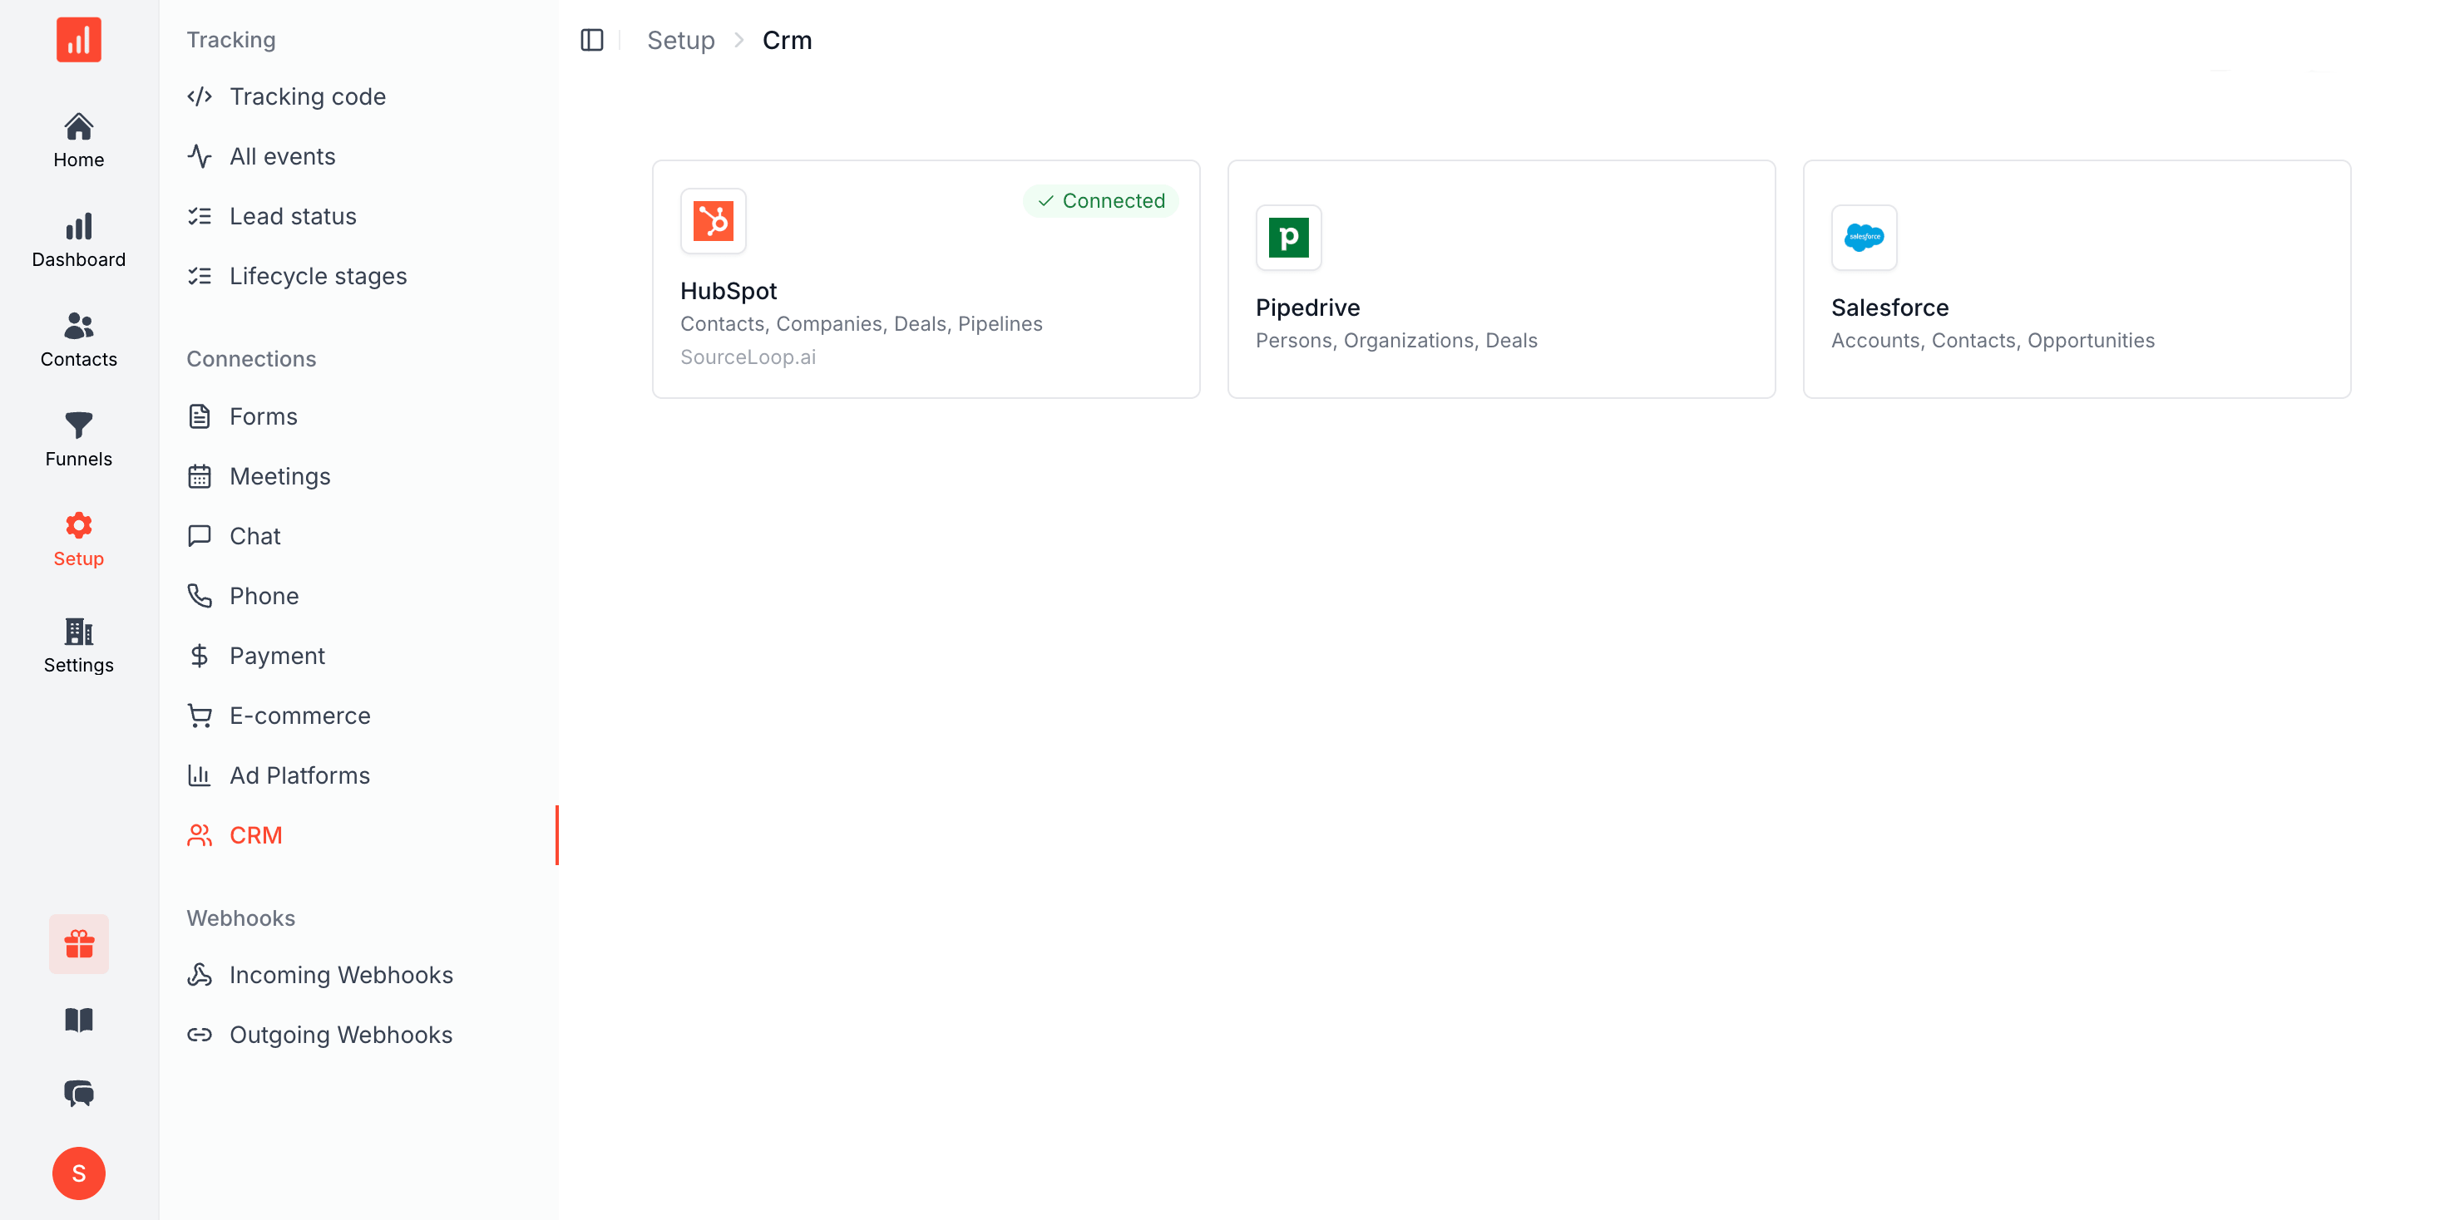Click the E-commerce cart icon
Viewport: 2445px width, 1220px height.
point(200,716)
